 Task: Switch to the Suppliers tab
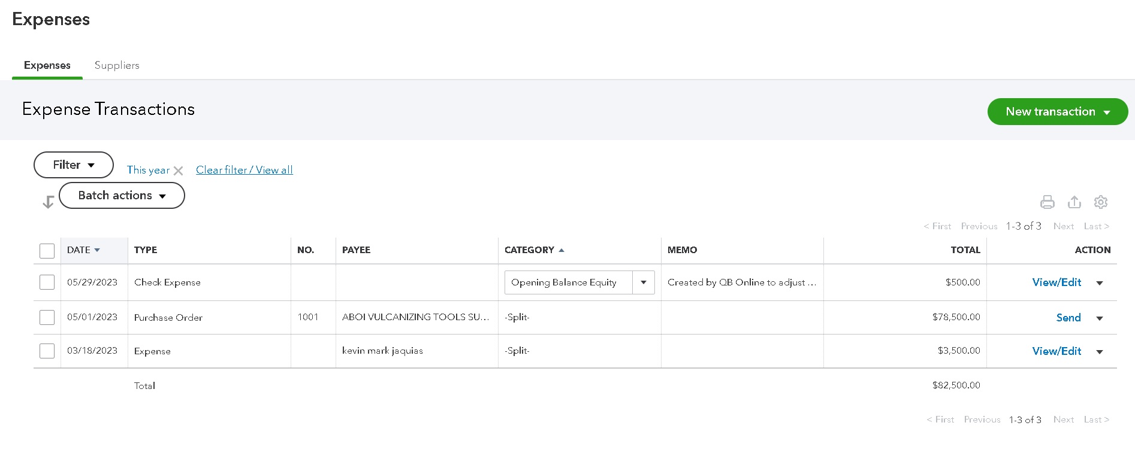click(117, 65)
